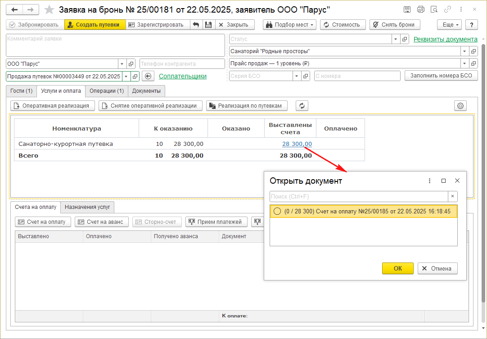Click the printer icon in the title bar
The height and width of the screenshot is (339, 487).
[421, 9]
